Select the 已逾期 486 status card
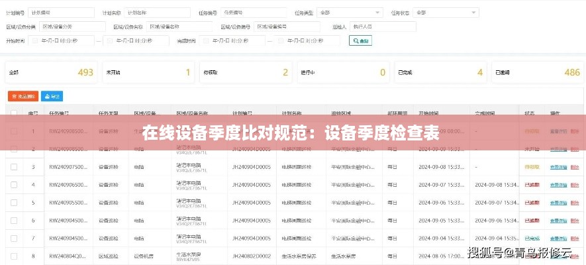The height and width of the screenshot is (265, 586). [x=538, y=72]
